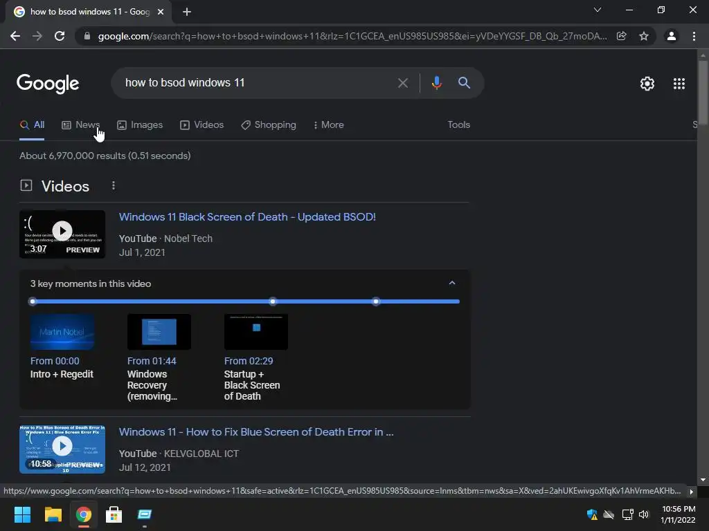Play the 10:58 video preview thumbnail

[62, 449]
